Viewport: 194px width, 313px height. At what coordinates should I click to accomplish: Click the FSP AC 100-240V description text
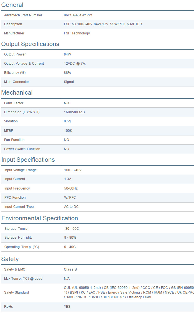point(103,24)
